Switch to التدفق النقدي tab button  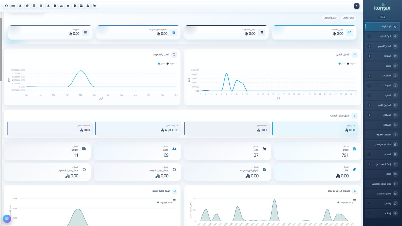click(348, 18)
